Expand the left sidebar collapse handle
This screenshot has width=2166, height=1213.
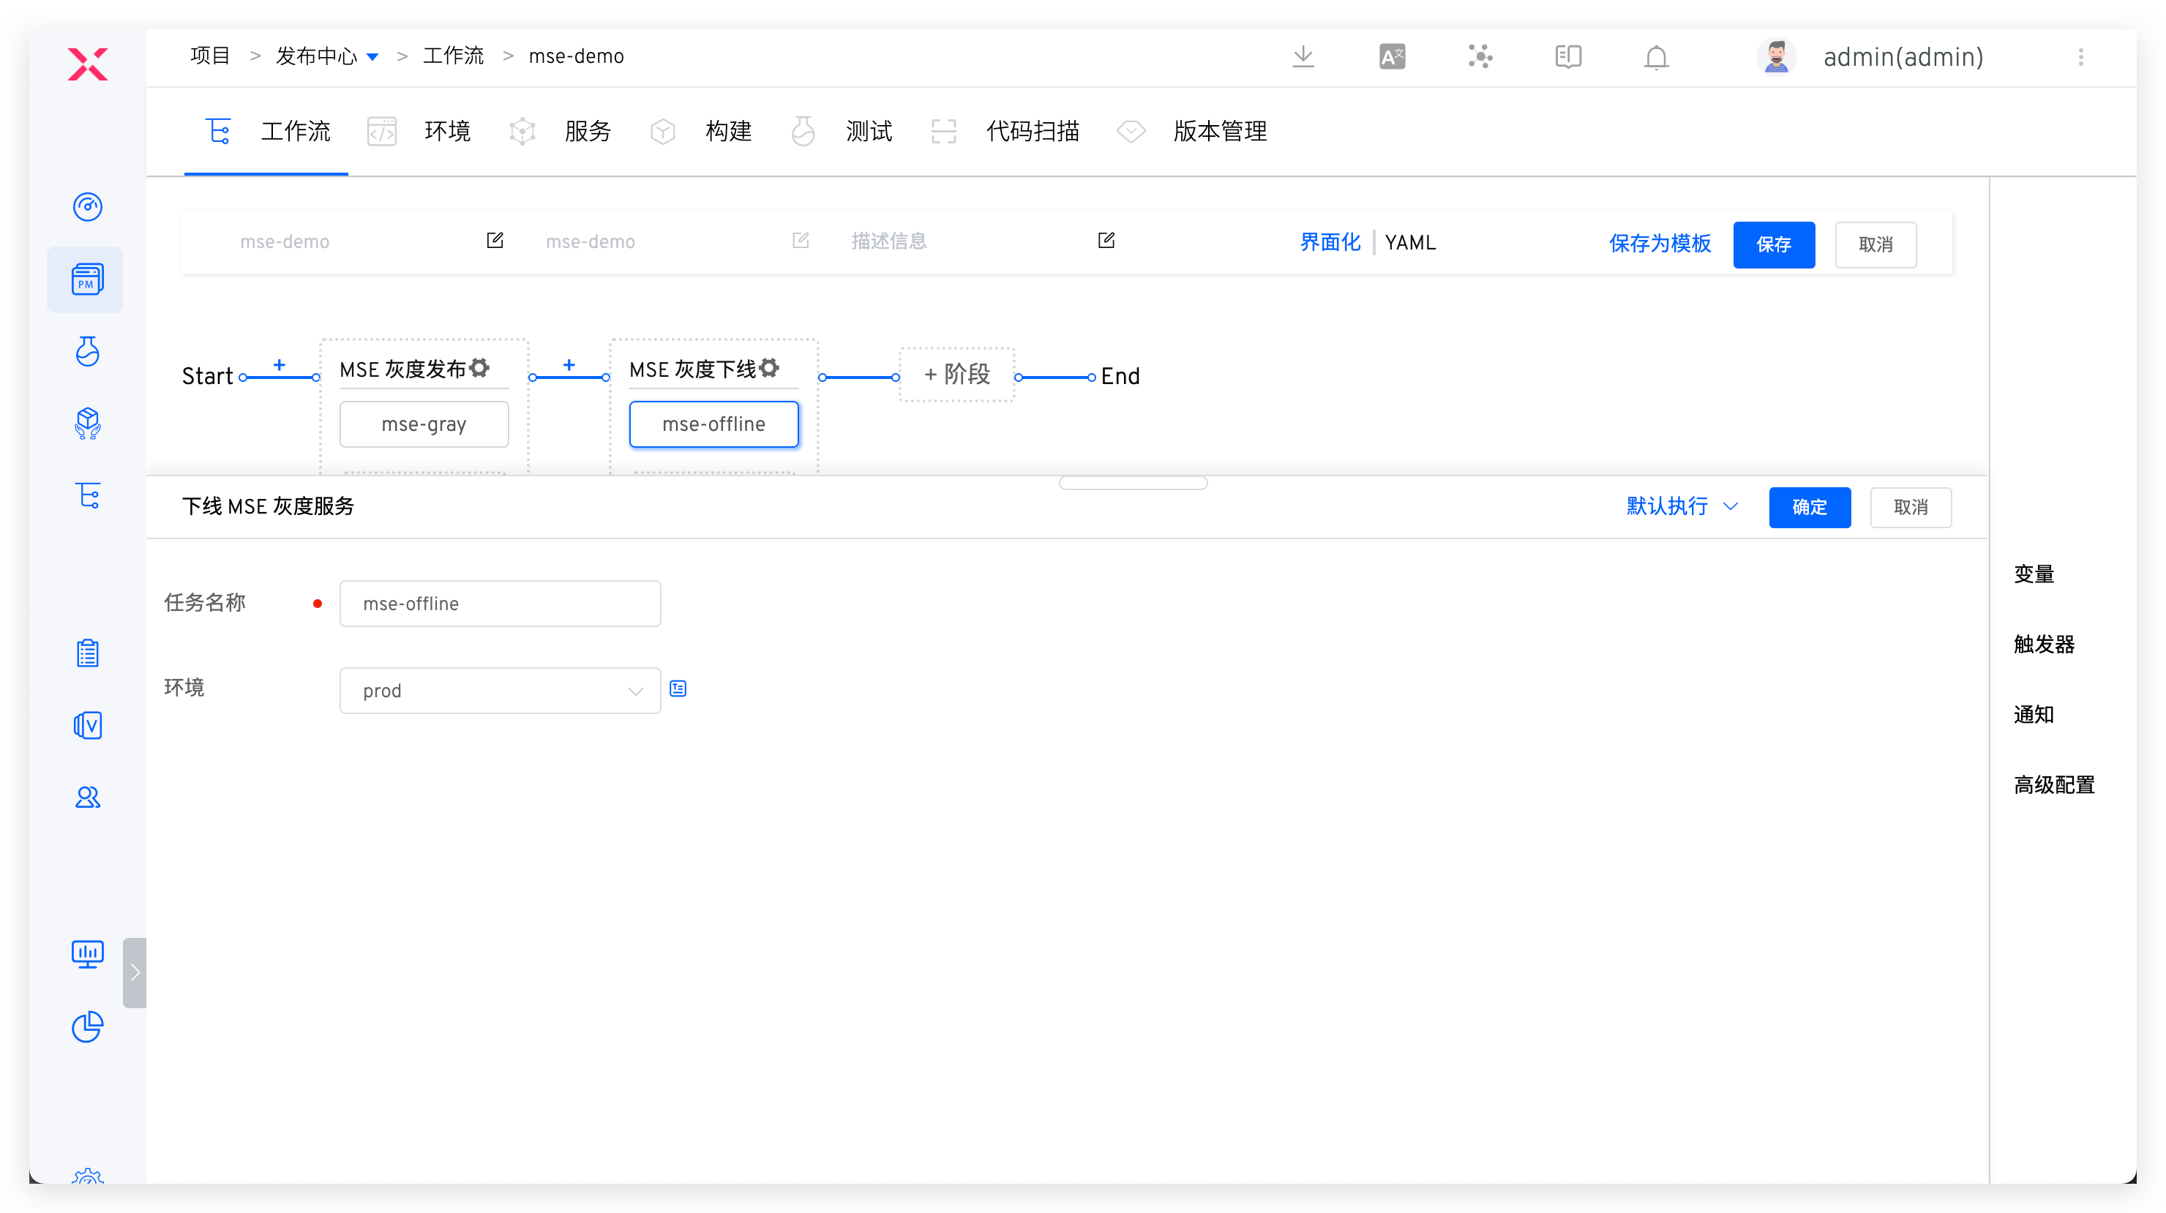(135, 972)
